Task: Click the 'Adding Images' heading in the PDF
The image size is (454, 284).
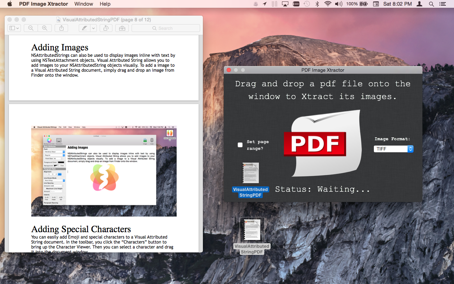Action: coord(60,48)
